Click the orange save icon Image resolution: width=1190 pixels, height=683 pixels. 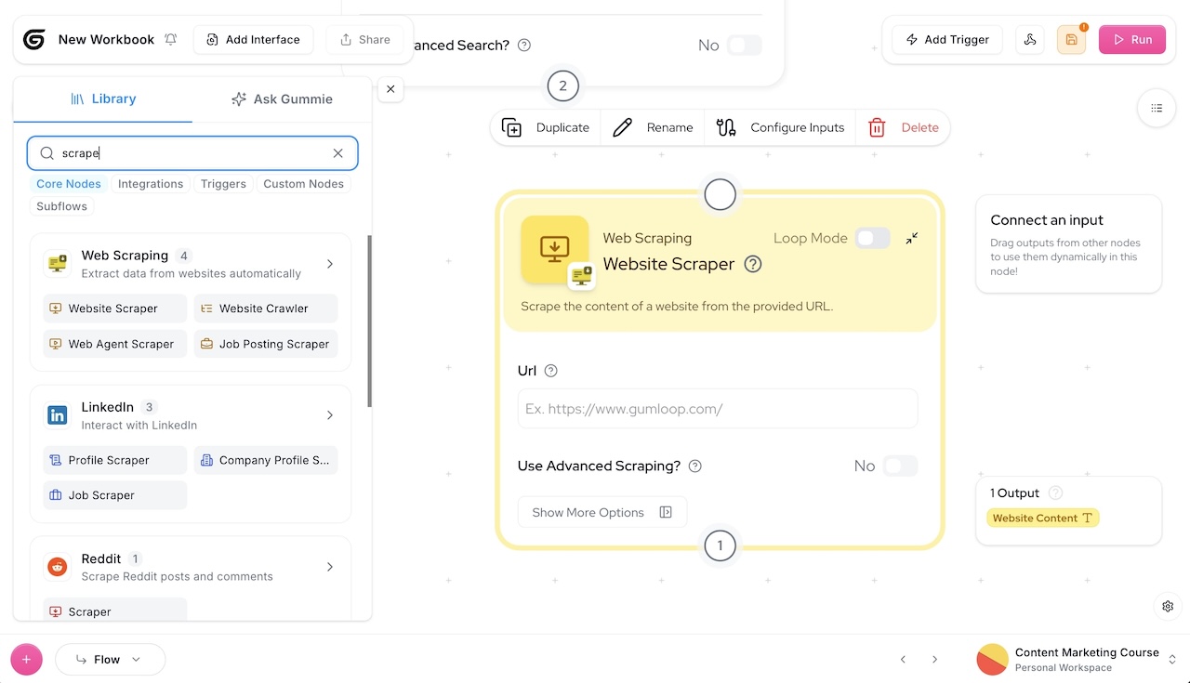point(1071,39)
